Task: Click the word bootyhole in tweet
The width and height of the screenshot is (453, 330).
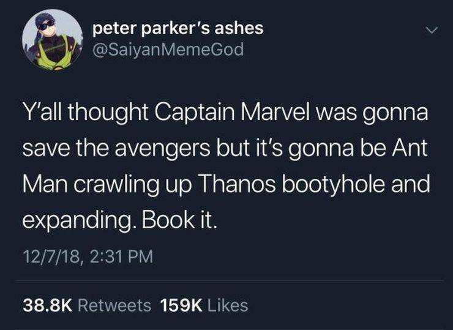Action: (x=334, y=186)
